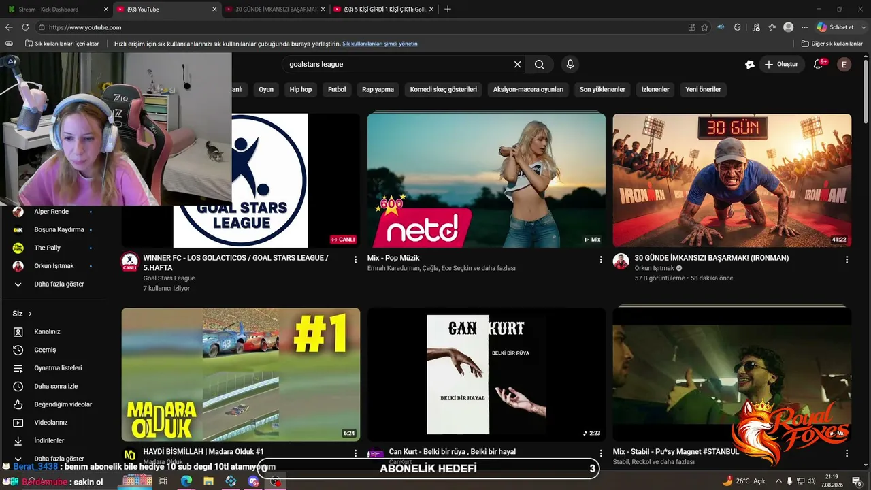The image size is (871, 490).
Task: Expand the Siz section chevron
Action: (x=30, y=314)
